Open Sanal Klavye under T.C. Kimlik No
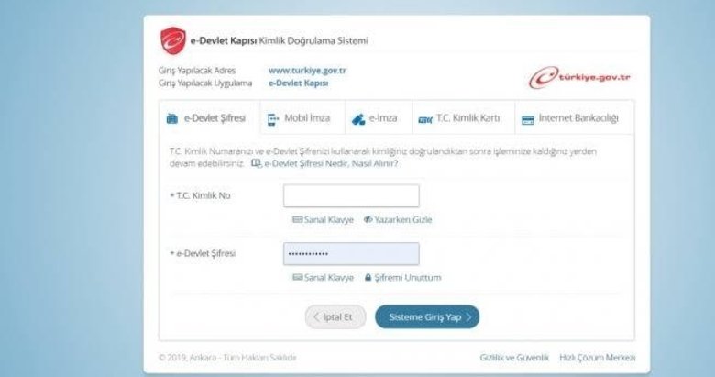The height and width of the screenshot is (377, 715). click(x=323, y=220)
